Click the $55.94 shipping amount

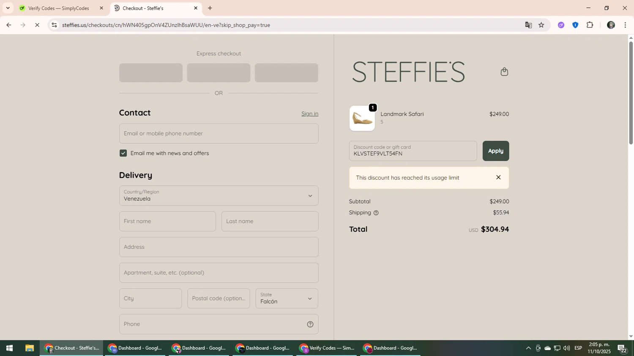pos(501,213)
